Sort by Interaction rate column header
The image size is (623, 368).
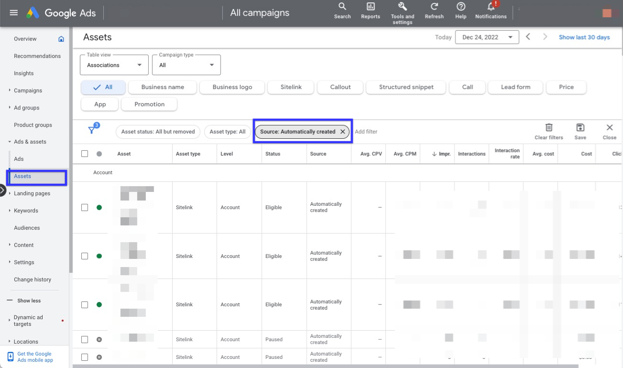[x=507, y=154]
